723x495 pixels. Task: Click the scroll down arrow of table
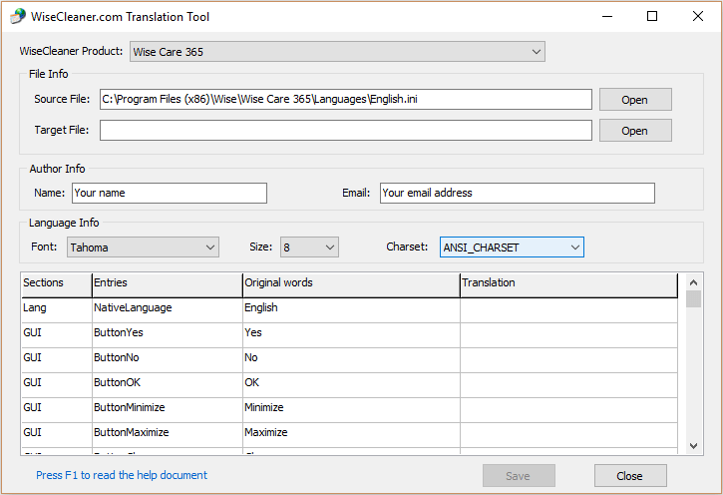tap(693, 446)
